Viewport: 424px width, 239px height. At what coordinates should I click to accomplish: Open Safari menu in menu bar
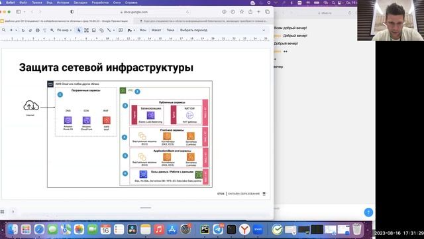tap(11, 3)
